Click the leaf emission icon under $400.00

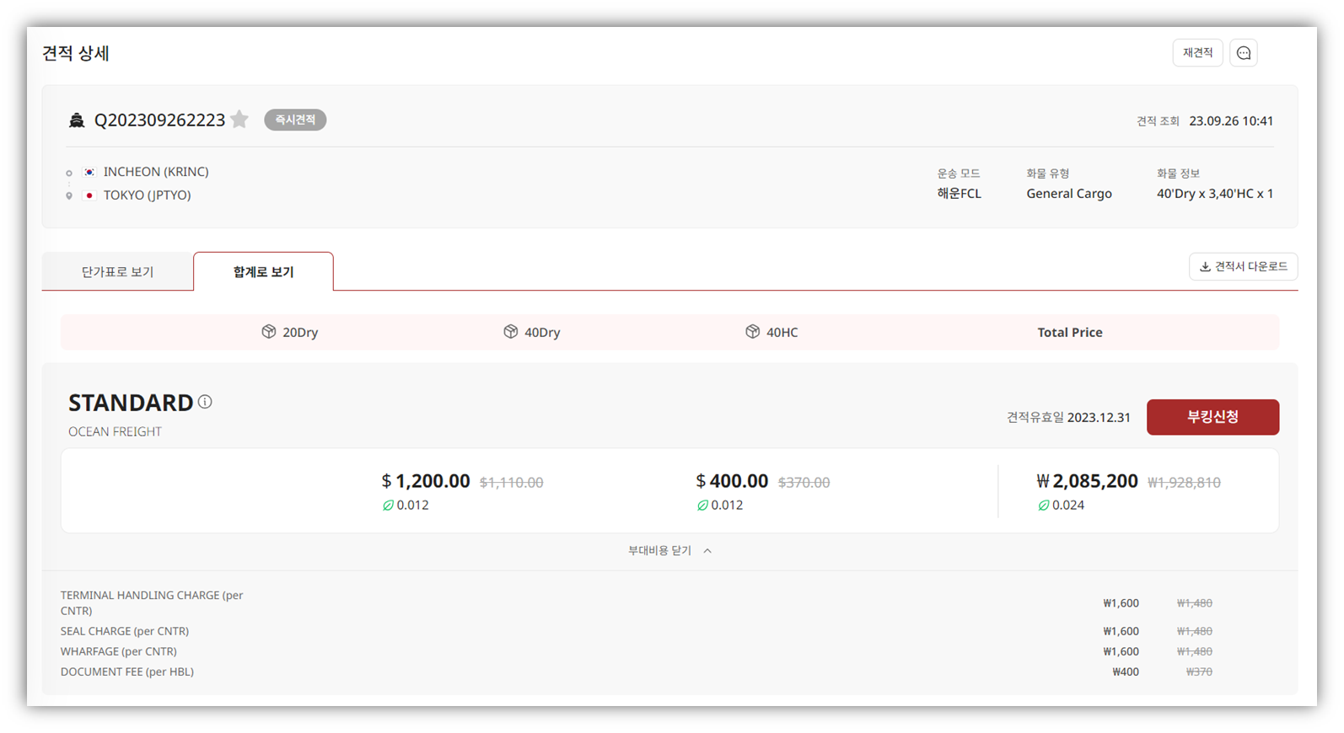(702, 506)
